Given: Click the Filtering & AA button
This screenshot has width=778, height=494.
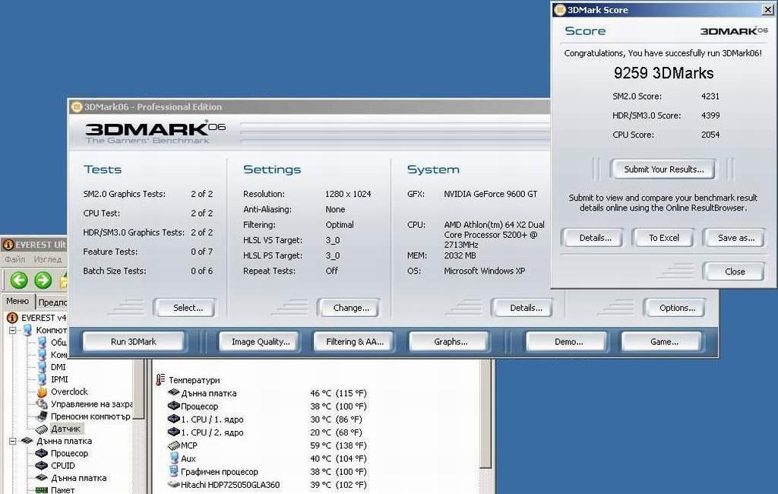Looking at the screenshot, I should click(354, 341).
